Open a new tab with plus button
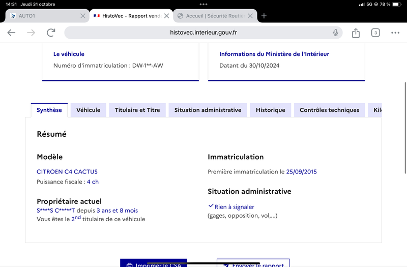Viewport: 407px width, 267px height. click(264, 16)
